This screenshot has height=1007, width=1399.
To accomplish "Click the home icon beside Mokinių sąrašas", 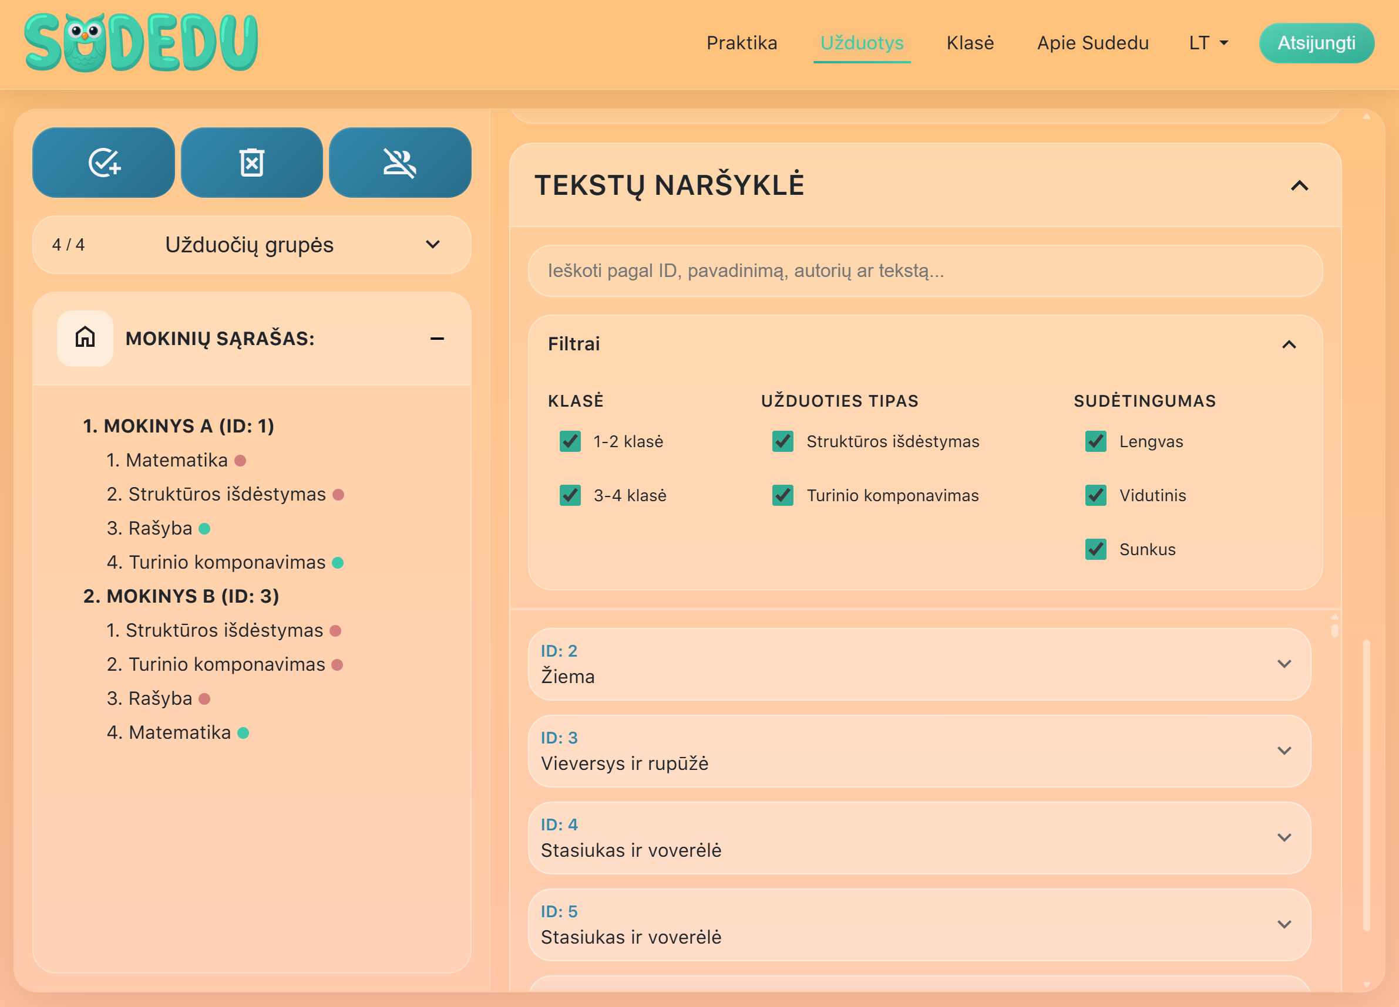I will tap(85, 339).
